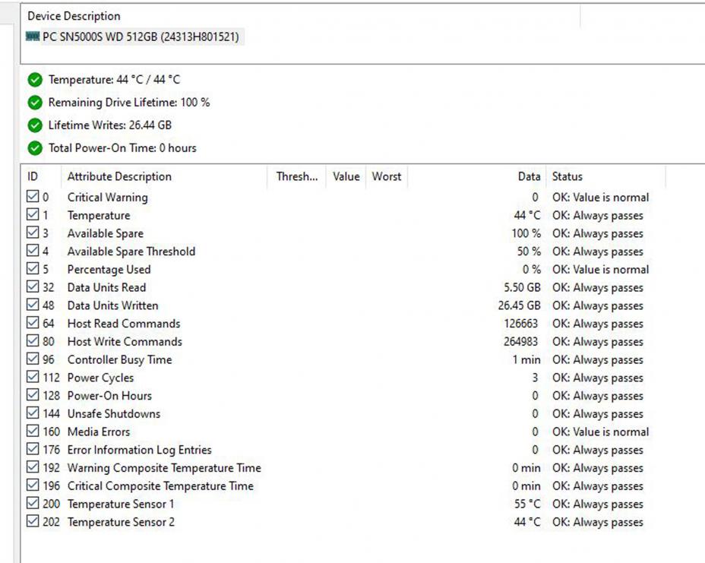Click green check icon for Total Power-On Time
The width and height of the screenshot is (705, 563).
pos(35,148)
